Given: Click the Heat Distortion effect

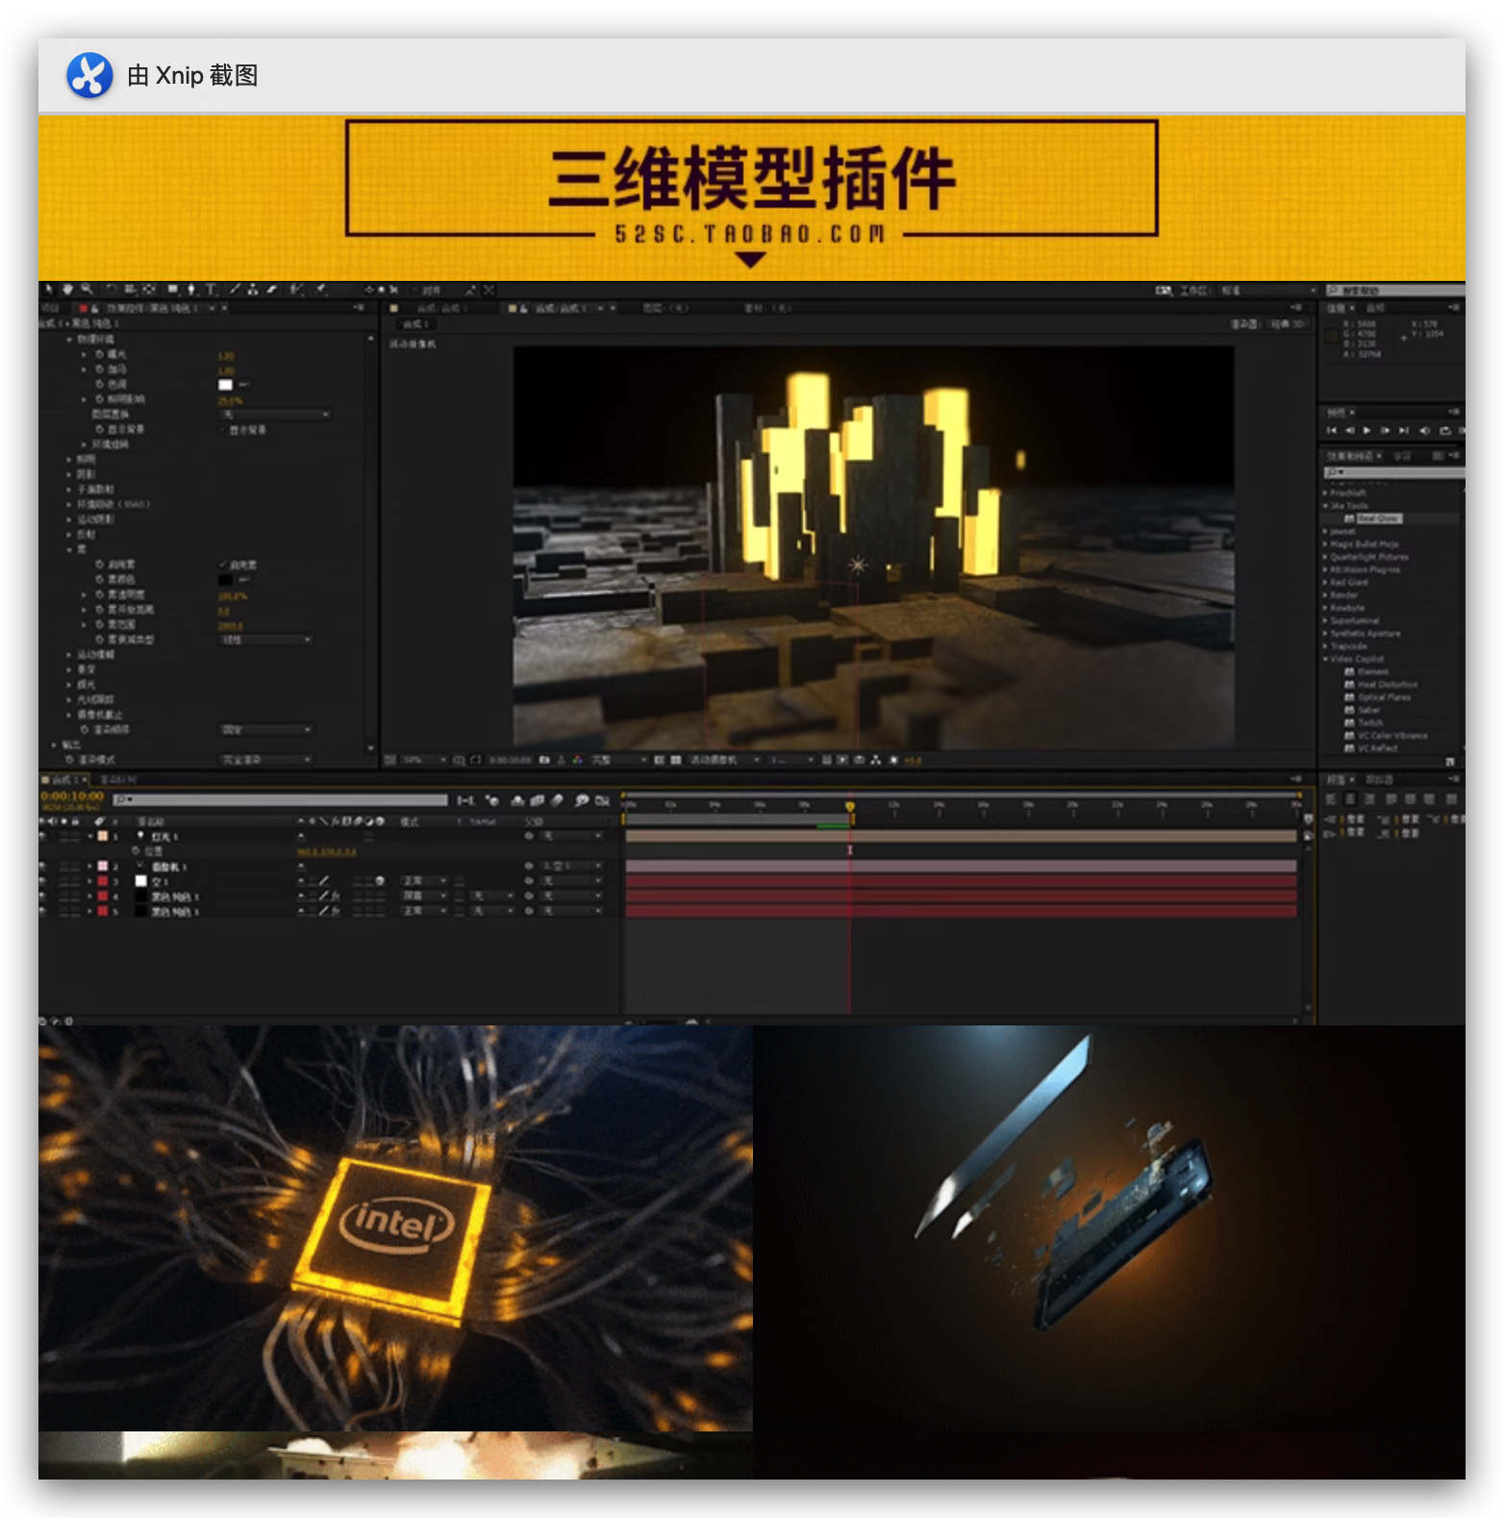Looking at the screenshot, I should pos(1387,685).
